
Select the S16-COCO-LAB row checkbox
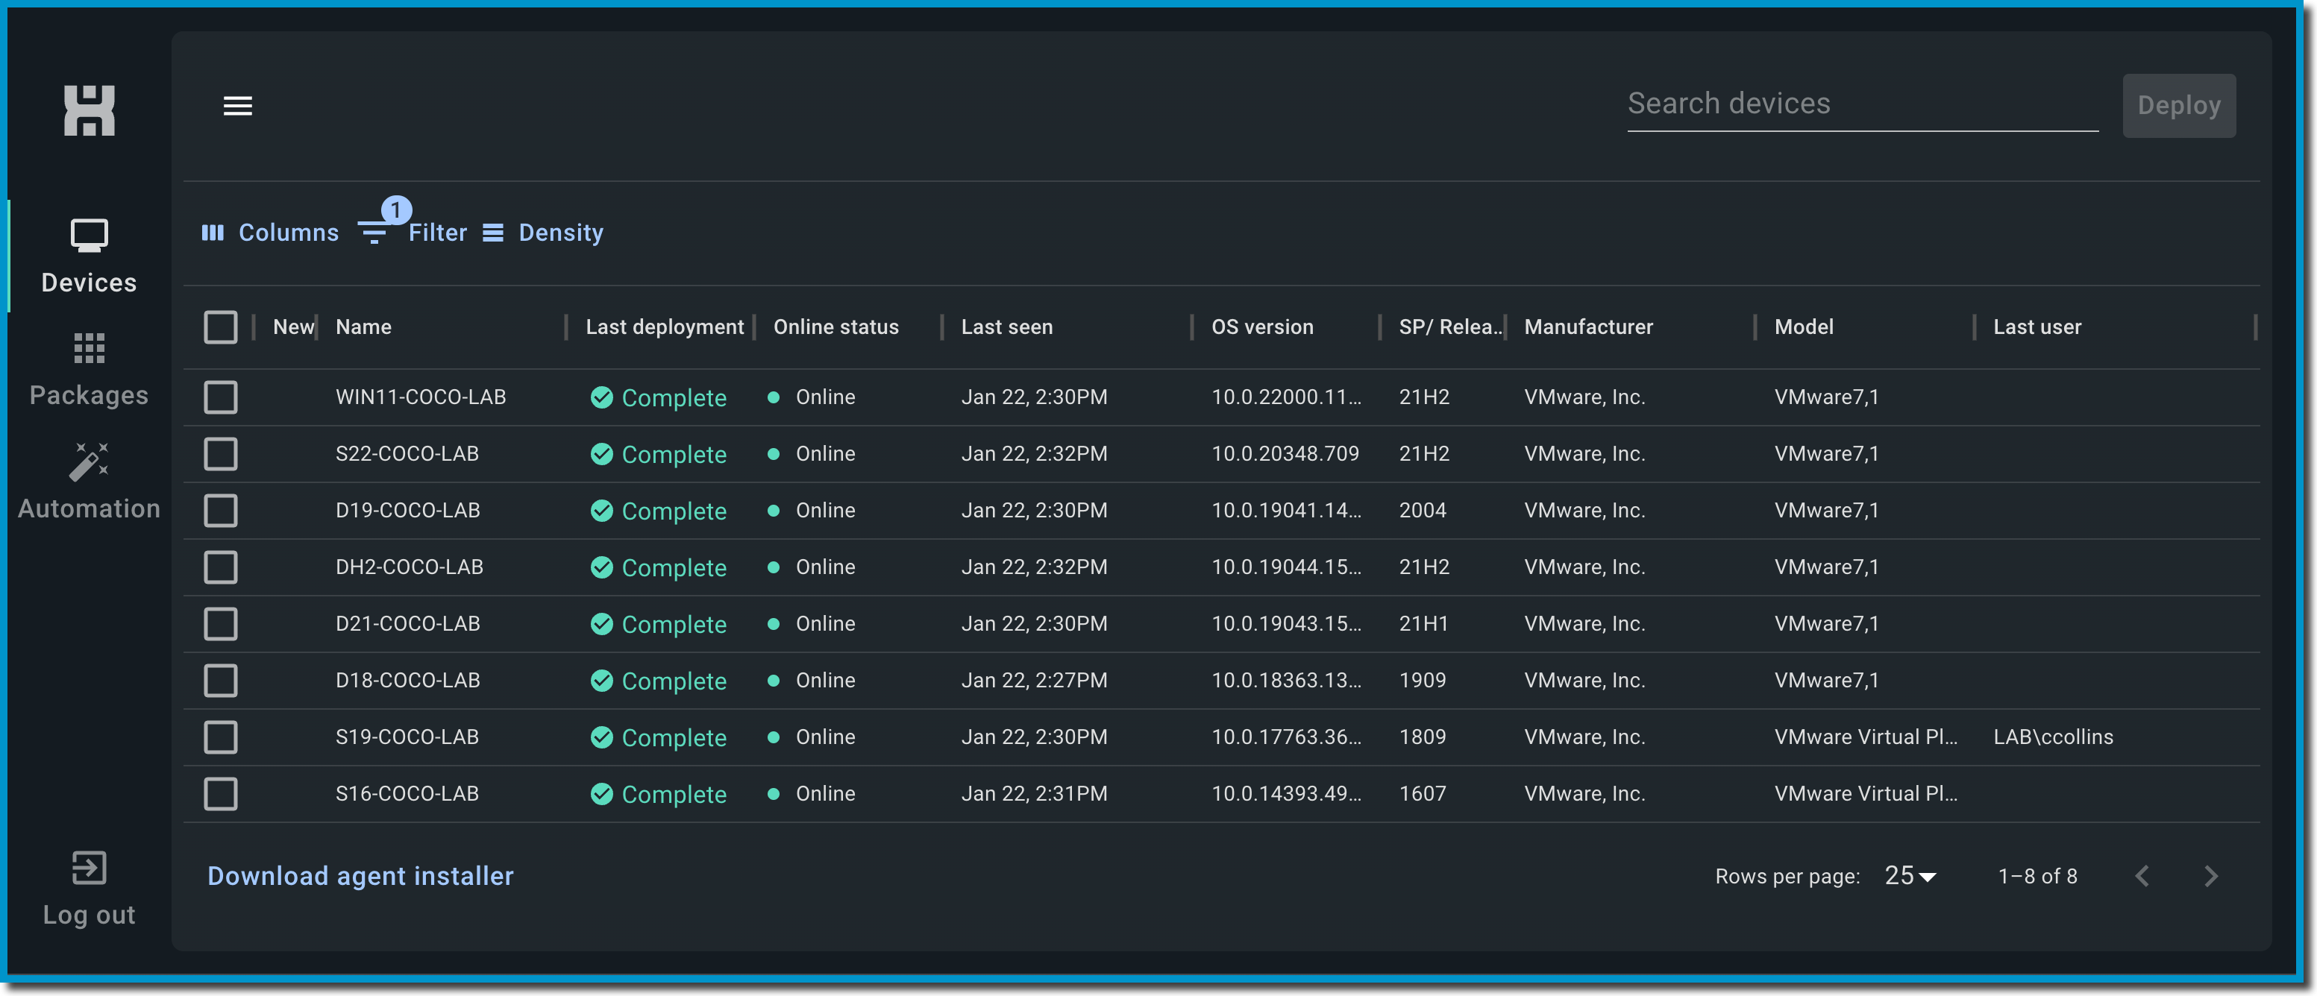pyautogui.click(x=220, y=794)
